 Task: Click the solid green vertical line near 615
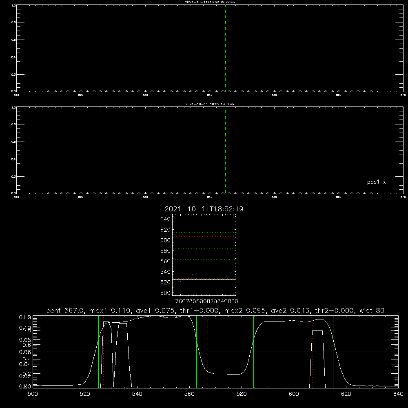pyautogui.click(x=333, y=351)
